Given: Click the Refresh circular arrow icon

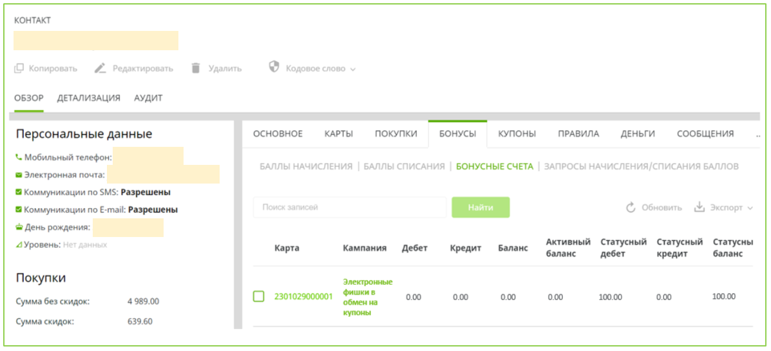Looking at the screenshot, I should click(x=631, y=207).
